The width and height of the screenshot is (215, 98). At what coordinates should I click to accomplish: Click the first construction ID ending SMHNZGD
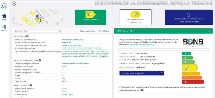click(86, 51)
